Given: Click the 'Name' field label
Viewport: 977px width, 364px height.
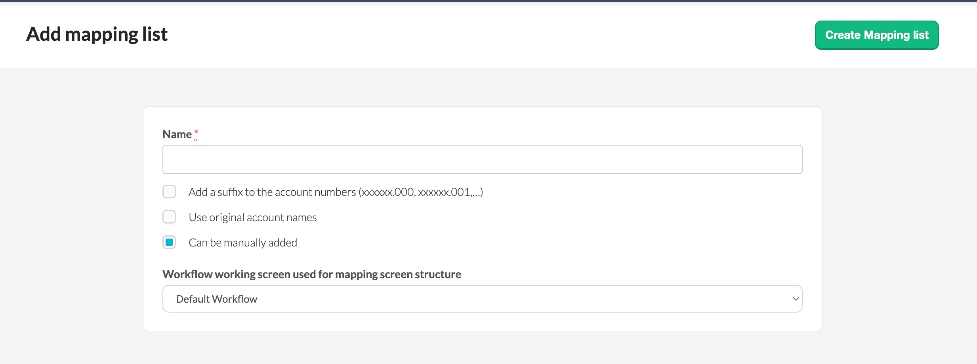Looking at the screenshot, I should point(177,135).
